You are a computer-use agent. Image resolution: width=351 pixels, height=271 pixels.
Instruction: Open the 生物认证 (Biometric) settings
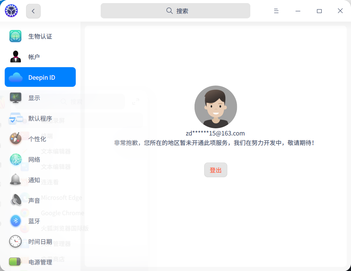point(34,36)
